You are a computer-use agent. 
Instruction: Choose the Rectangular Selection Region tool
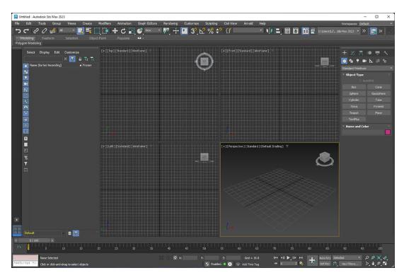click(x=97, y=31)
